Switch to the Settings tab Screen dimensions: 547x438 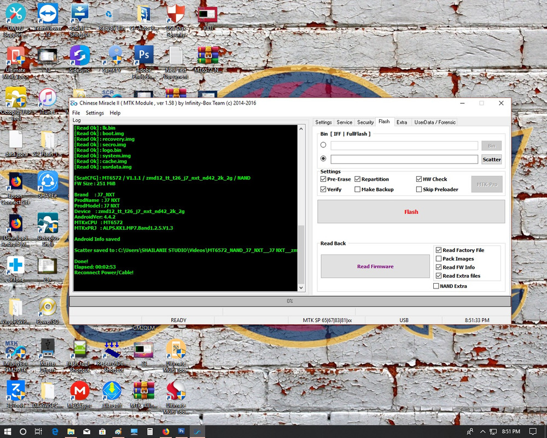click(323, 122)
